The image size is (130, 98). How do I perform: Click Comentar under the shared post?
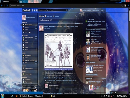51,78
